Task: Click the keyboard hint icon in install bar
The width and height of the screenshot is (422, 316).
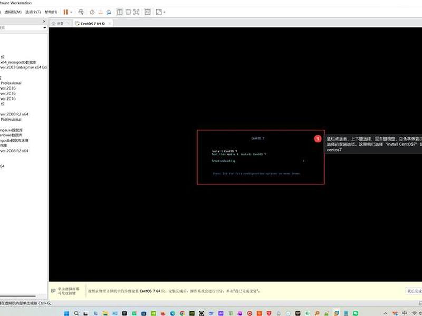Action: tap(53, 291)
